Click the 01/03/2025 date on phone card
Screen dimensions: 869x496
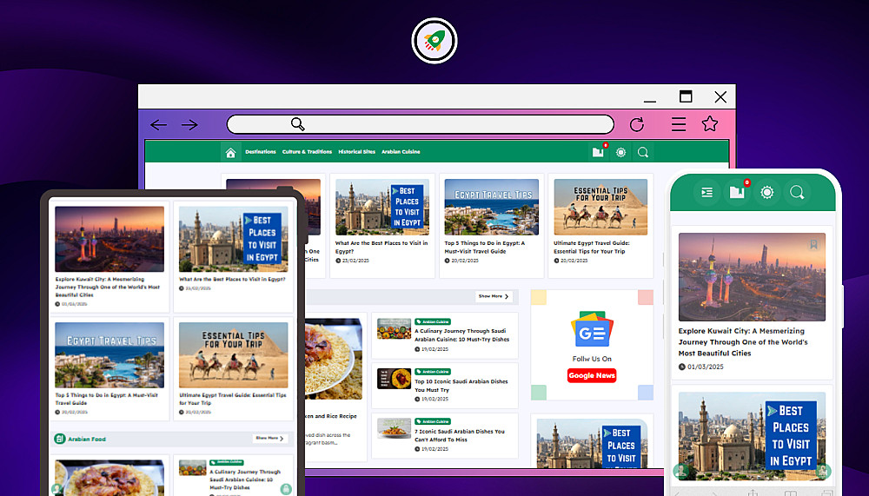tap(706, 367)
